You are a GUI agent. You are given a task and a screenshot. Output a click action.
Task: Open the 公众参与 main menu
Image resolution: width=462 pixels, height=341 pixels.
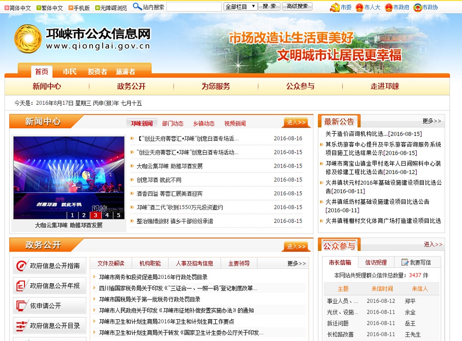point(300,86)
